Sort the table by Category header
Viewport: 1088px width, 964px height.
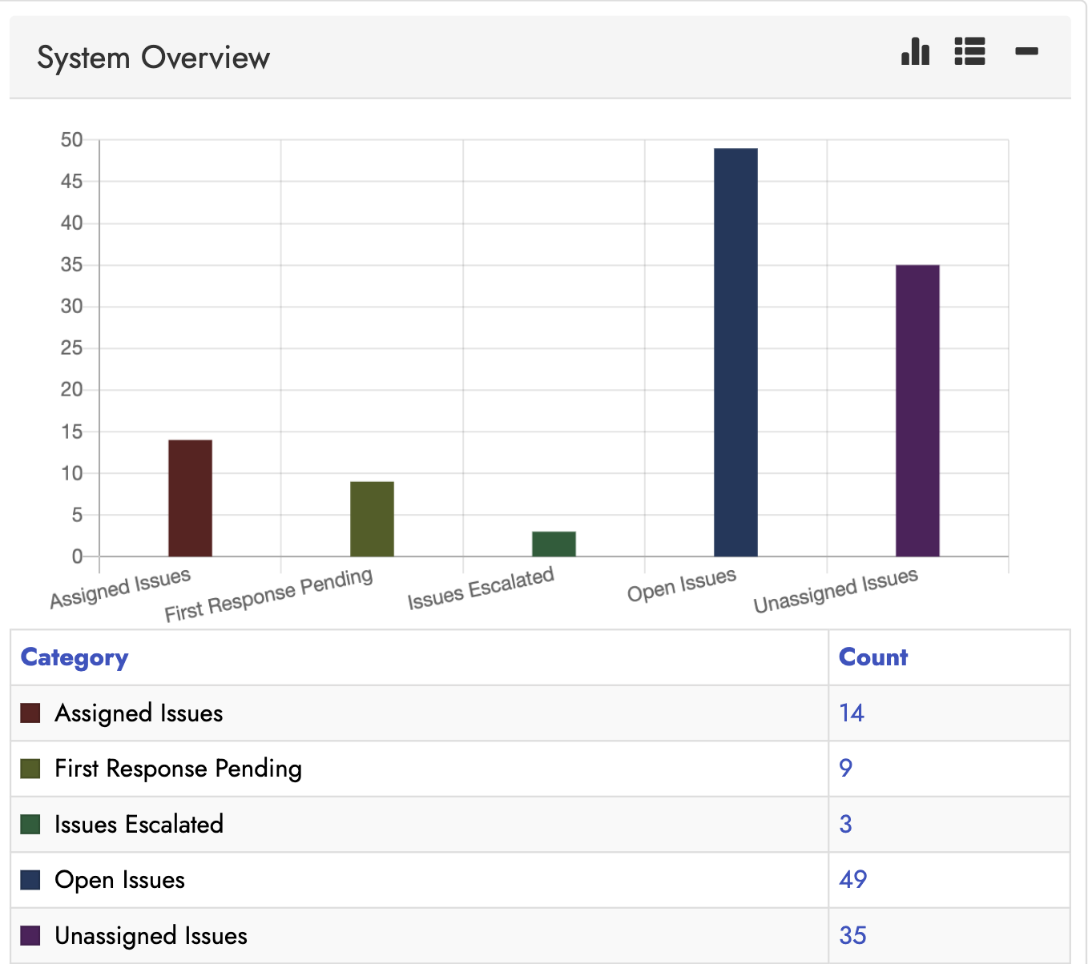coord(74,657)
